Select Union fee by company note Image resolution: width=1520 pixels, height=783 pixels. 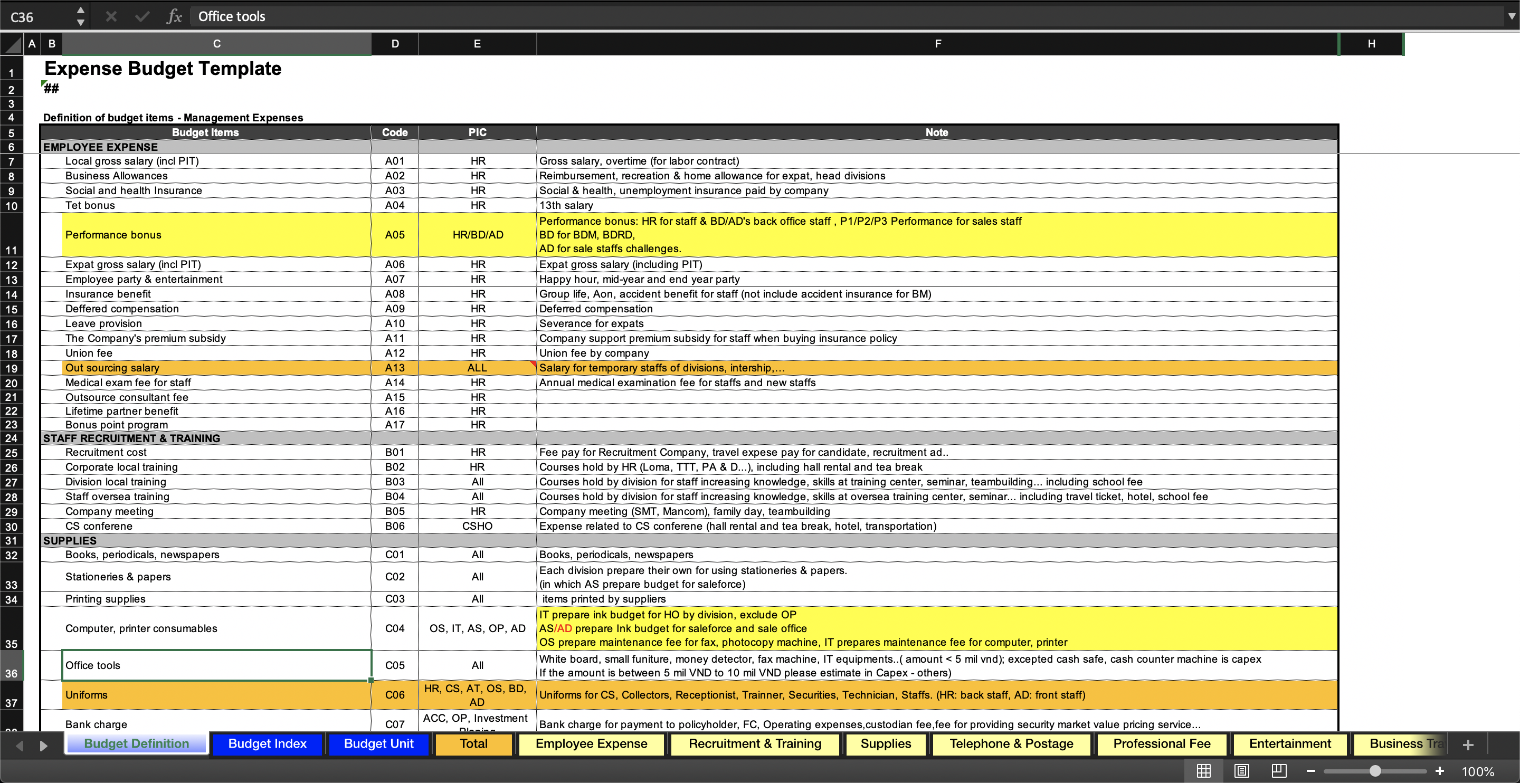(x=937, y=353)
